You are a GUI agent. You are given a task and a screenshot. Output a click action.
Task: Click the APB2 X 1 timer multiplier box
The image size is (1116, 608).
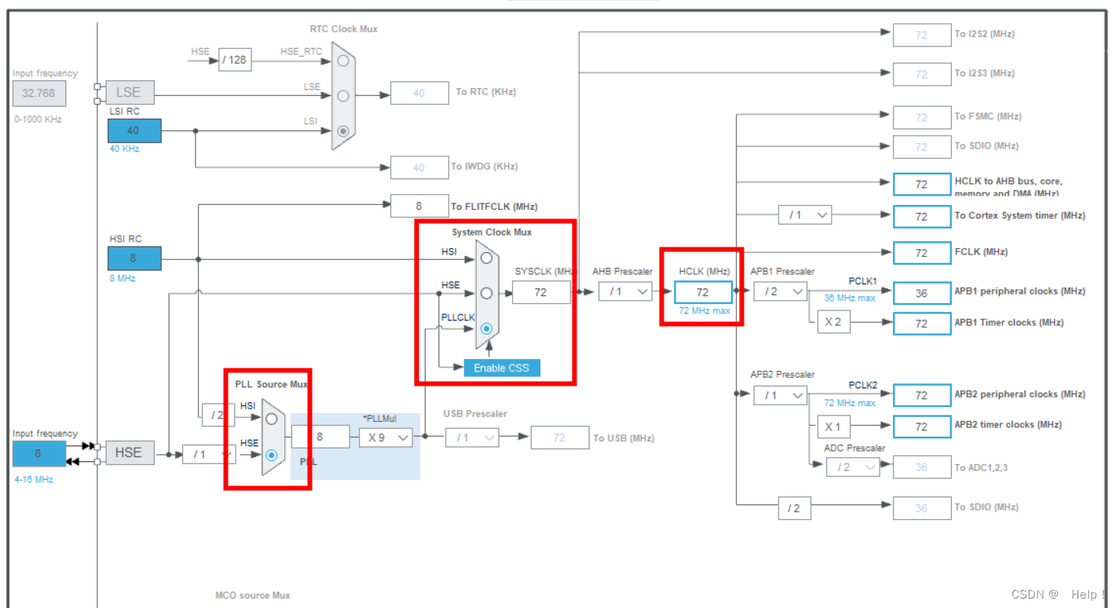coord(833,427)
